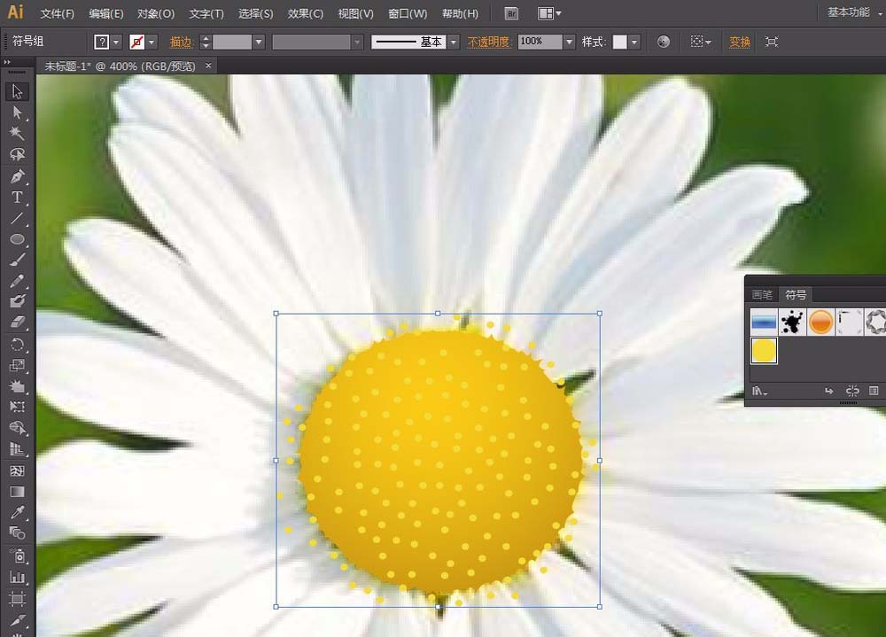This screenshot has height=637, width=886.
Task: Select the Rotate tool
Action: coord(17,345)
